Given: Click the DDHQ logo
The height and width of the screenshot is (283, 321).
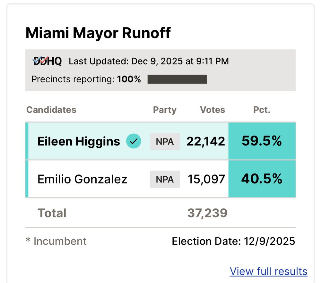Looking at the screenshot, I should pos(47,61).
